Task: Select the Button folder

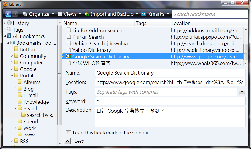Action: point(27,49)
